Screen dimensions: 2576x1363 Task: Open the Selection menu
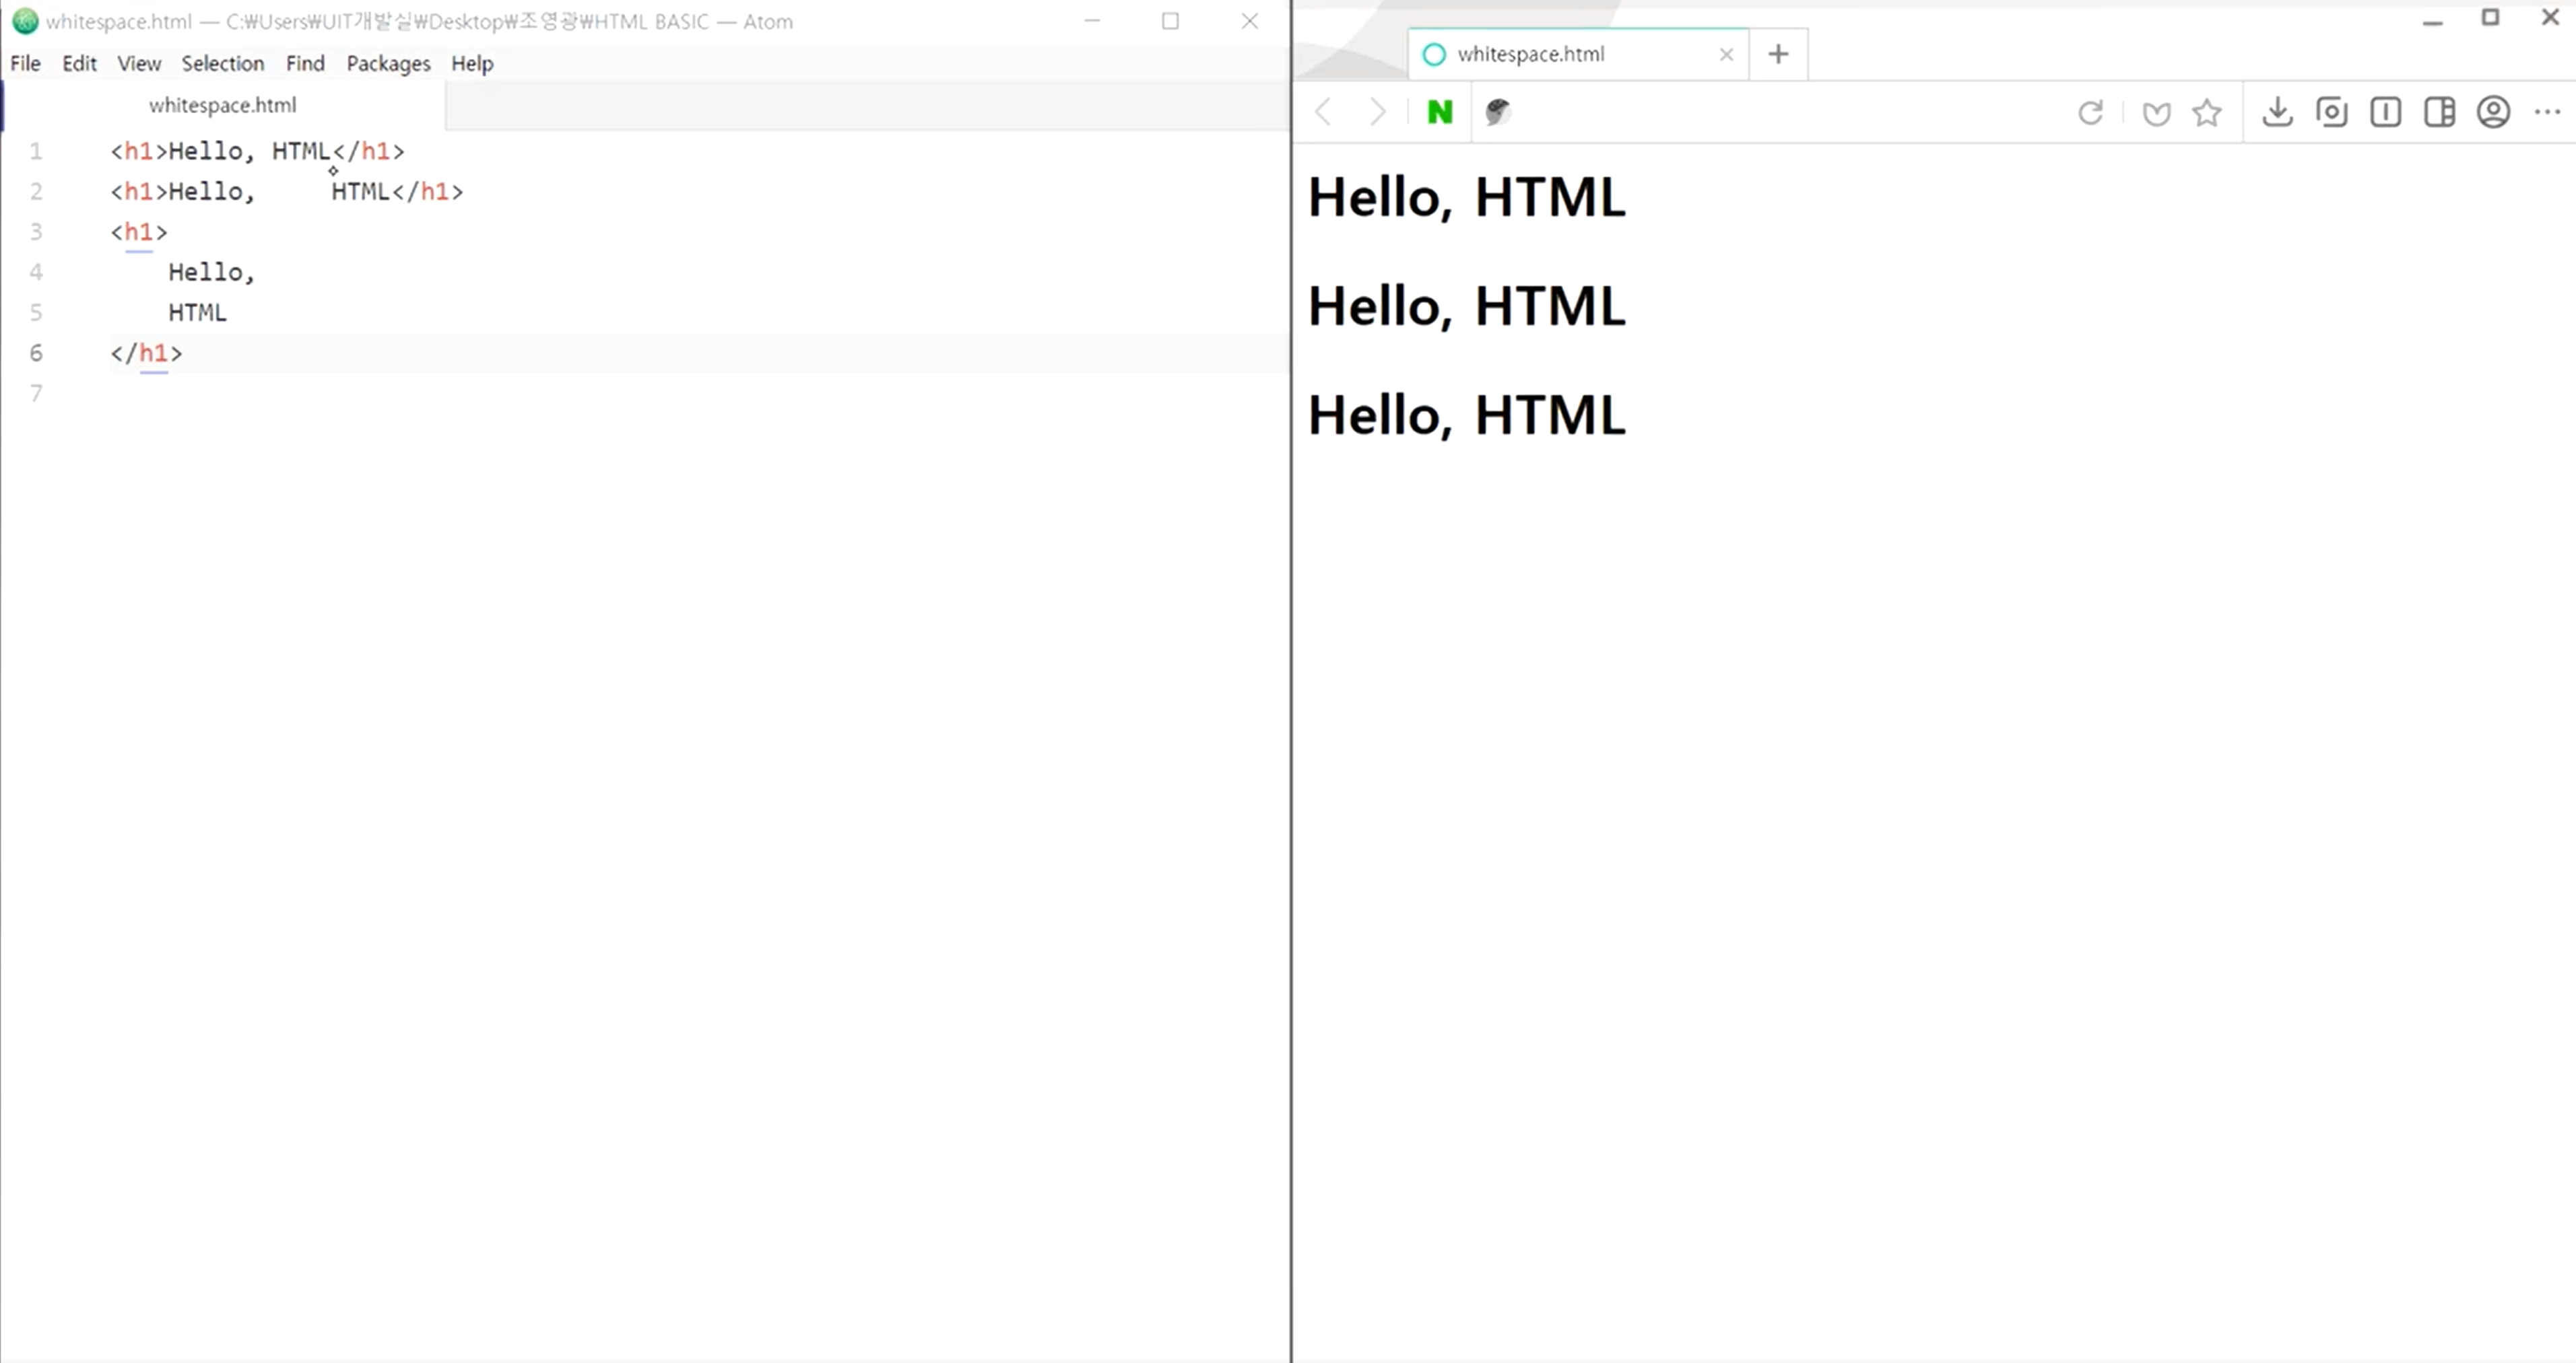[222, 64]
